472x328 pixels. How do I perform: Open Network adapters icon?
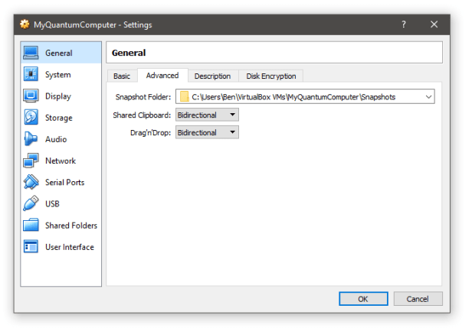tap(31, 161)
